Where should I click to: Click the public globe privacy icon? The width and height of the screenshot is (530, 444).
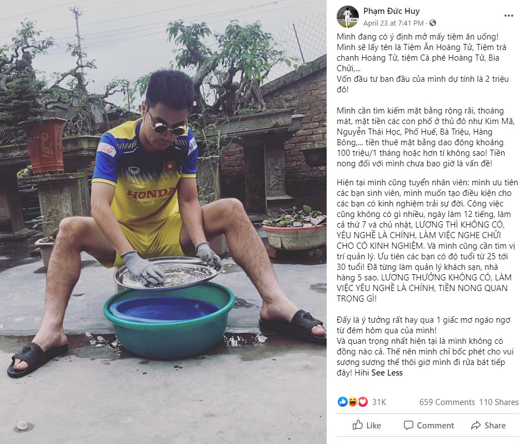(x=433, y=23)
